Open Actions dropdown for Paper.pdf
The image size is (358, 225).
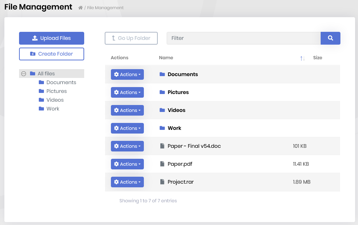pos(127,164)
